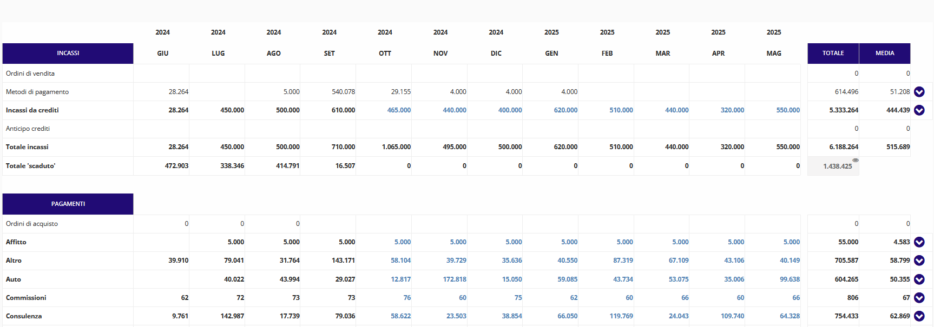This screenshot has height=327, width=934.
Task: Expand the Consulenza row chevron icon
Action: click(x=919, y=316)
